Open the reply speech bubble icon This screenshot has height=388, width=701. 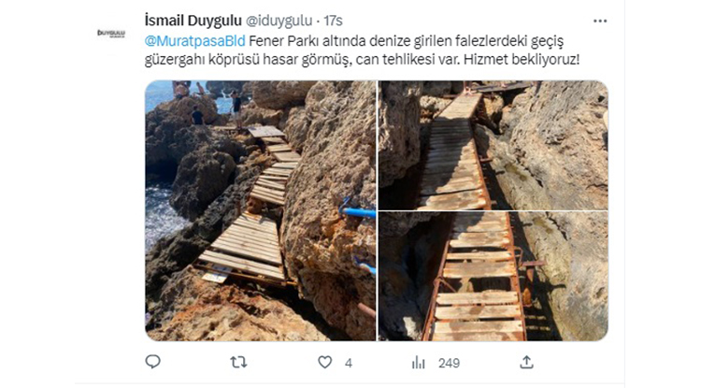(x=153, y=362)
